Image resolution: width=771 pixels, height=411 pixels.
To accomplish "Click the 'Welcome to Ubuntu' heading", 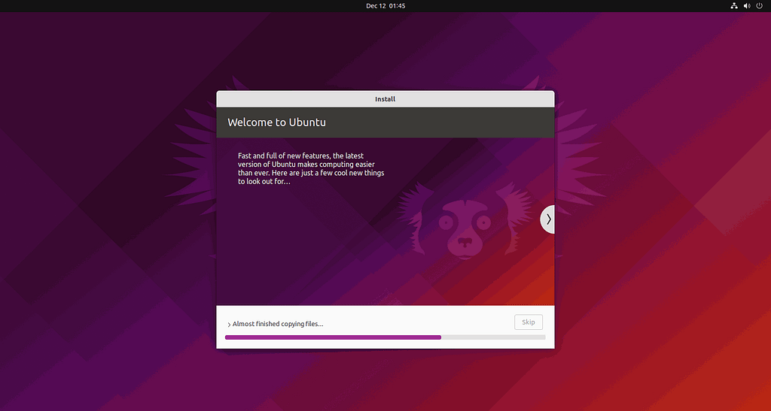I will click(276, 122).
